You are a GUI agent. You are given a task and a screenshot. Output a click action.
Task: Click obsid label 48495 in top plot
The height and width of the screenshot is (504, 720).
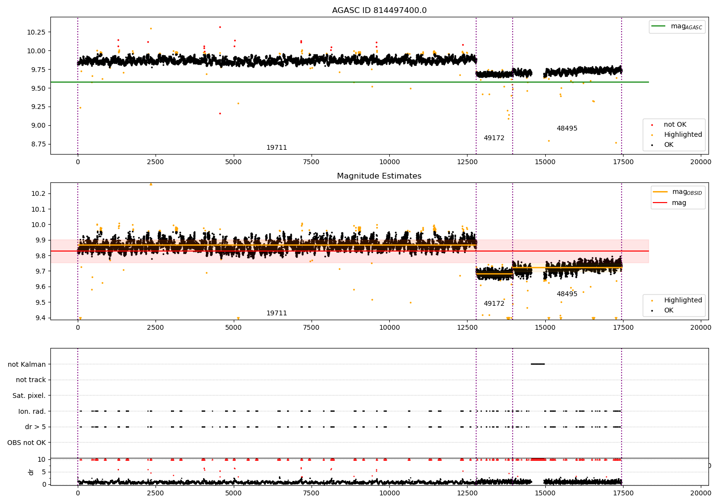click(x=567, y=129)
